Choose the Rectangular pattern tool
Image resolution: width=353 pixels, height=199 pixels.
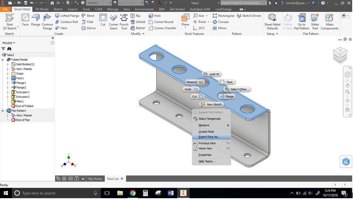click(224, 16)
